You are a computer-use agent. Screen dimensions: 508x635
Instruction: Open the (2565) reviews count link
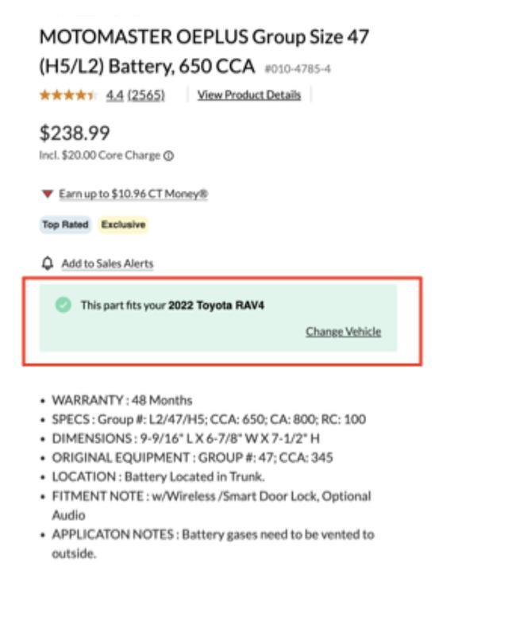(146, 95)
